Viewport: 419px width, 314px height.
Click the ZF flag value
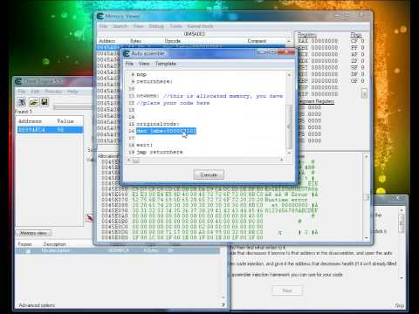358,61
